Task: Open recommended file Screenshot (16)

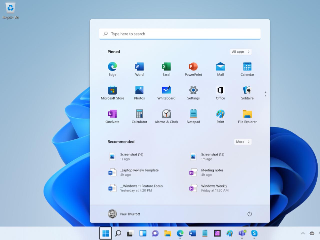Action: (x=126, y=156)
